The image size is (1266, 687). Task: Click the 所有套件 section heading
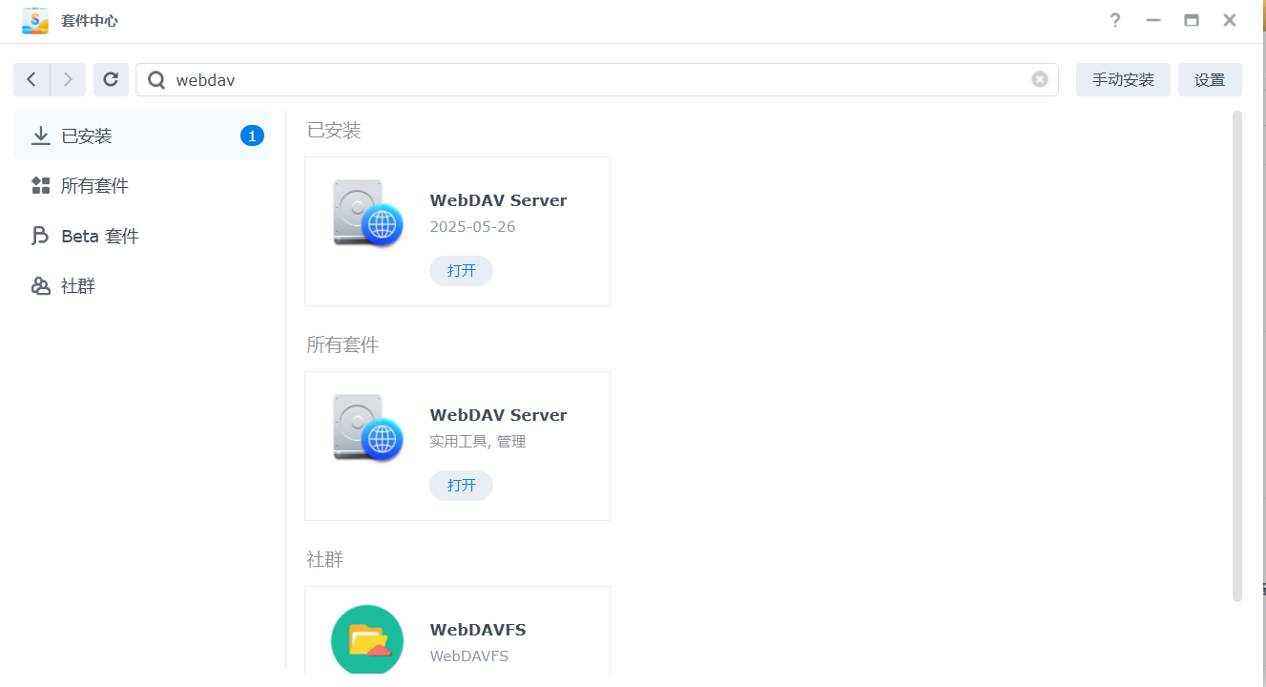coord(342,345)
